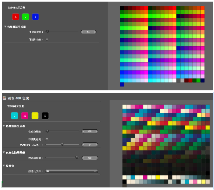This screenshot has width=214, height=190.
Task: Click the 色塊加權 value field showing 0
Action: (89, 145)
